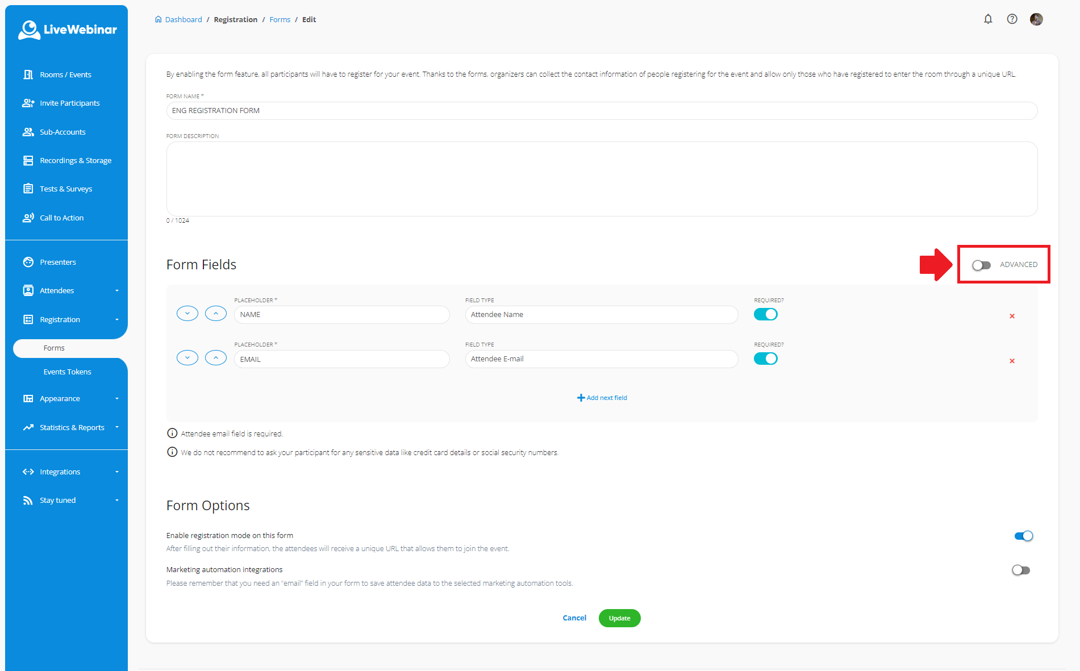The height and width of the screenshot is (671, 1080).
Task: Click the Add next field link
Action: [x=602, y=398]
